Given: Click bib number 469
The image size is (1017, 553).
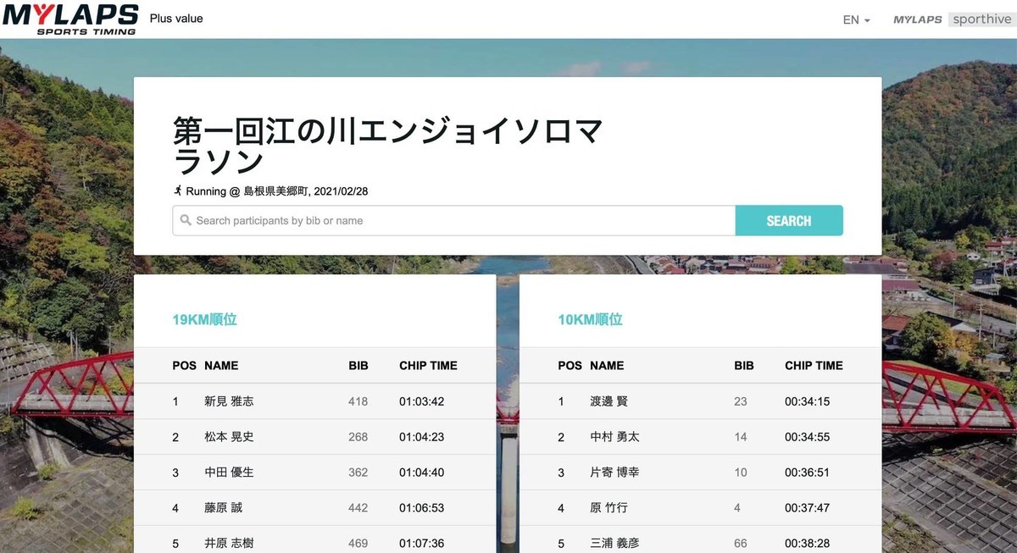Looking at the screenshot, I should click(x=358, y=544).
